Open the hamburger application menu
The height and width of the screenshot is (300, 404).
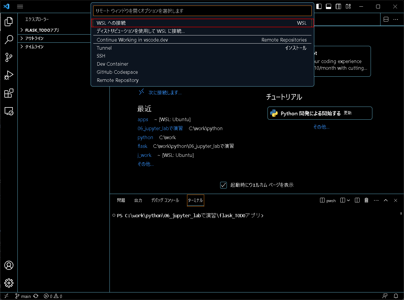(20, 6)
